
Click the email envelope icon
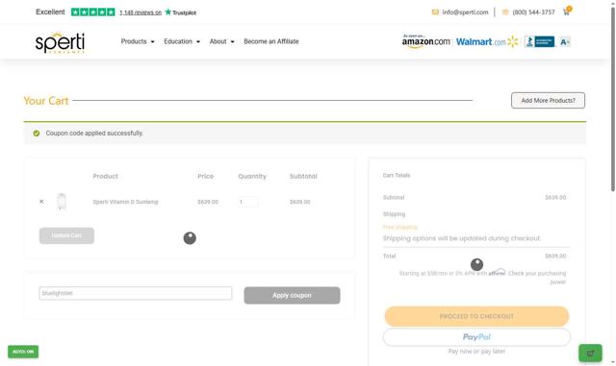click(x=435, y=12)
